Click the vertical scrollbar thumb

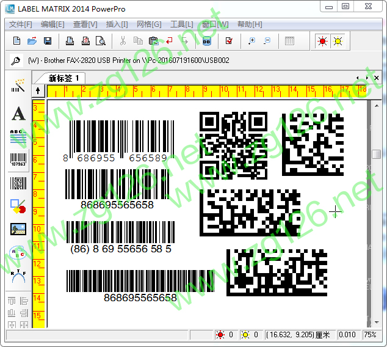coord(377,154)
